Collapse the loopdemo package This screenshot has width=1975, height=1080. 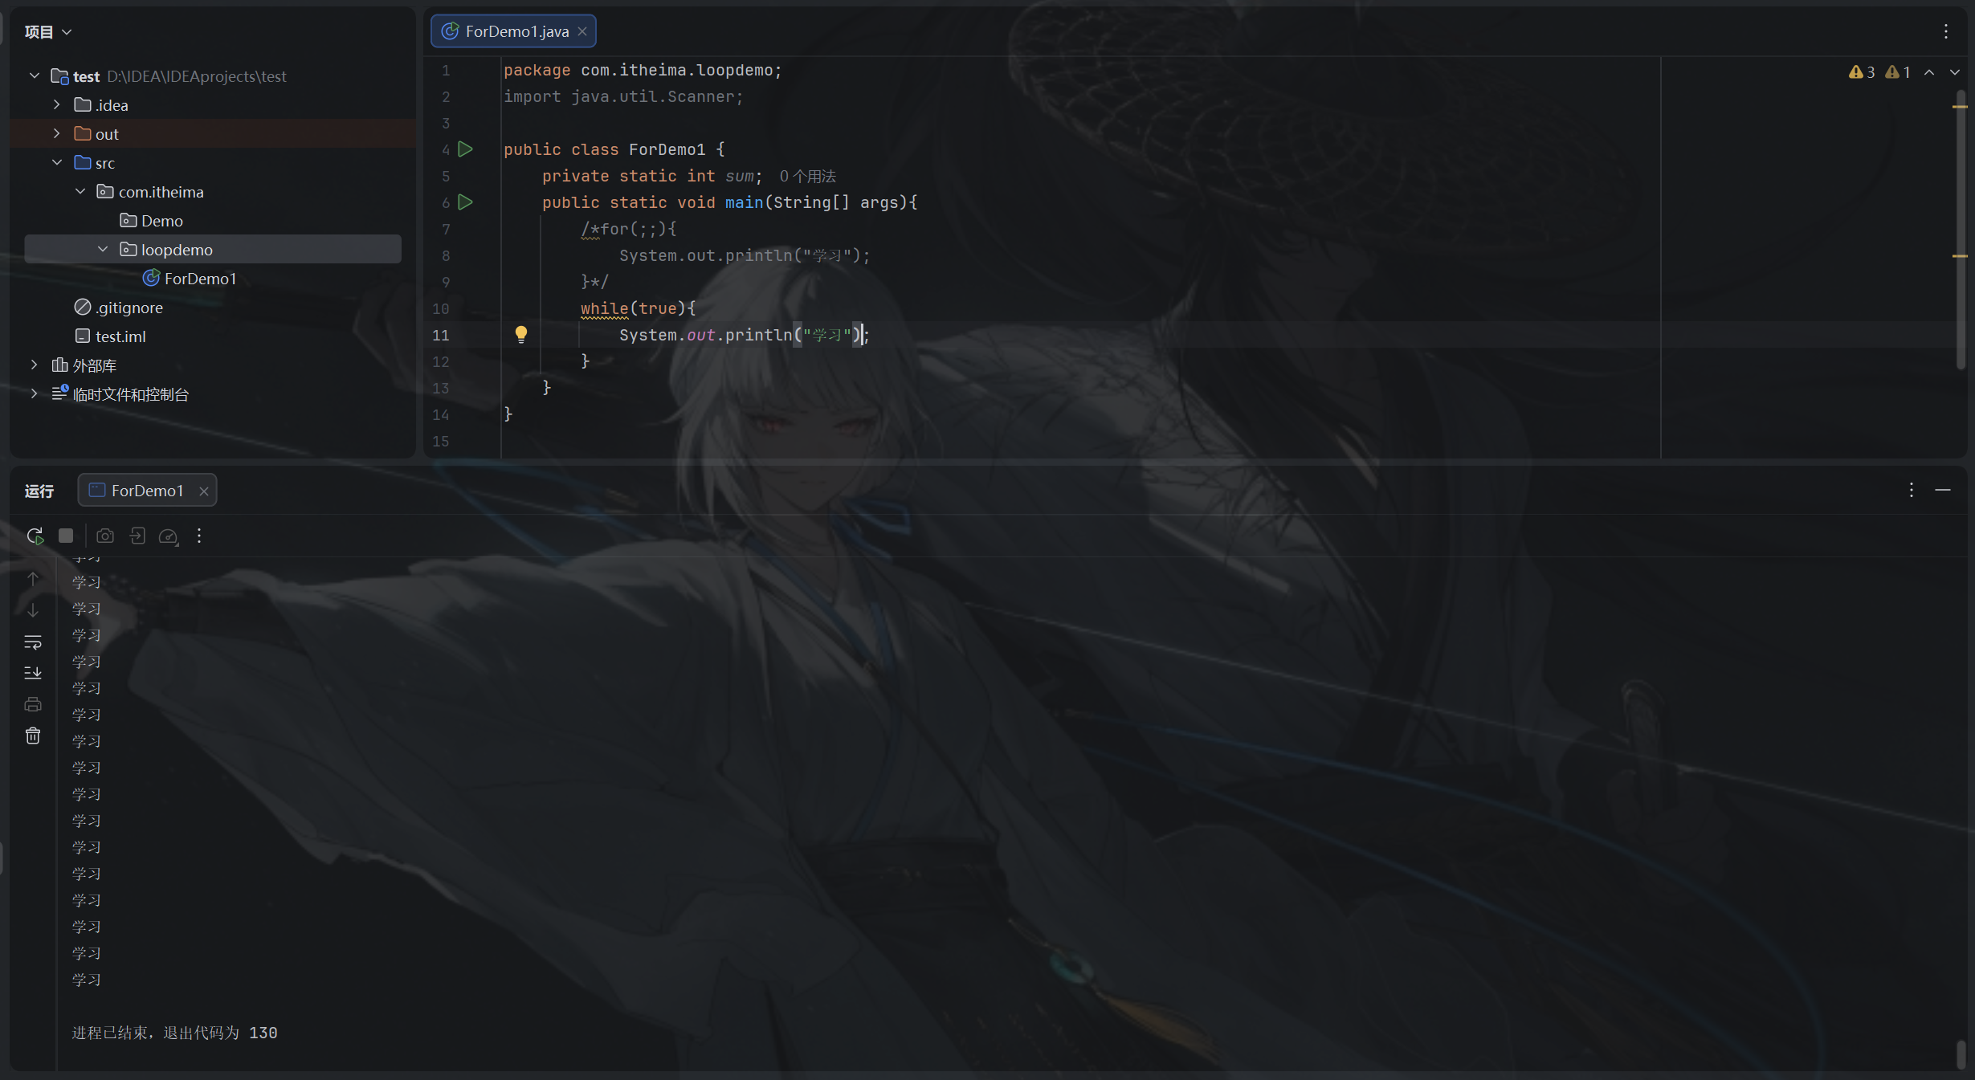pyautogui.click(x=103, y=249)
